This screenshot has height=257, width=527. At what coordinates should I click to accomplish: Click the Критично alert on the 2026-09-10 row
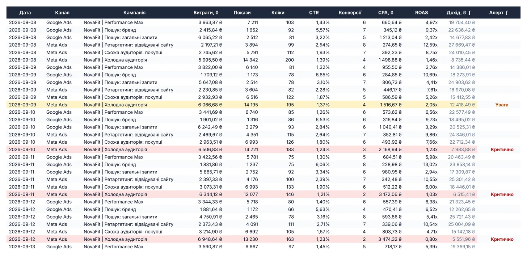pyautogui.click(x=502, y=149)
